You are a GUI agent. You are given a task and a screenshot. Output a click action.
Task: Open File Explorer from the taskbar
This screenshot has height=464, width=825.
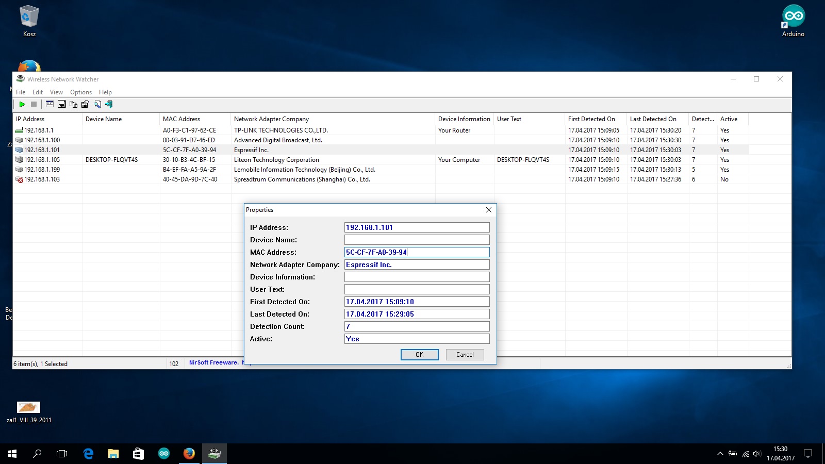point(113,454)
